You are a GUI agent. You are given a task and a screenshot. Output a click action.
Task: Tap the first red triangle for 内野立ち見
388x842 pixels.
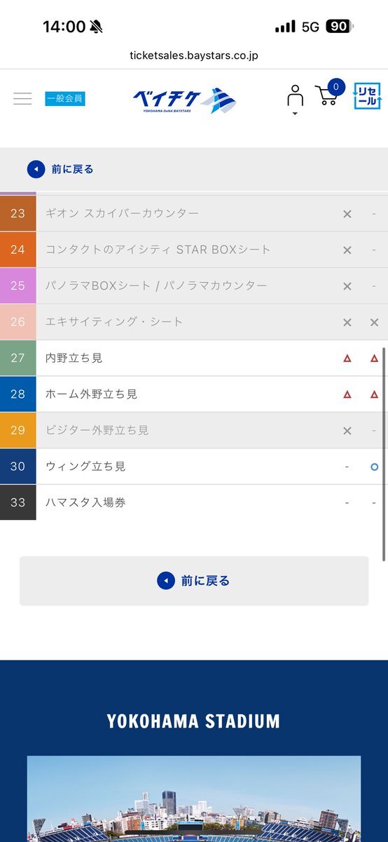347,358
